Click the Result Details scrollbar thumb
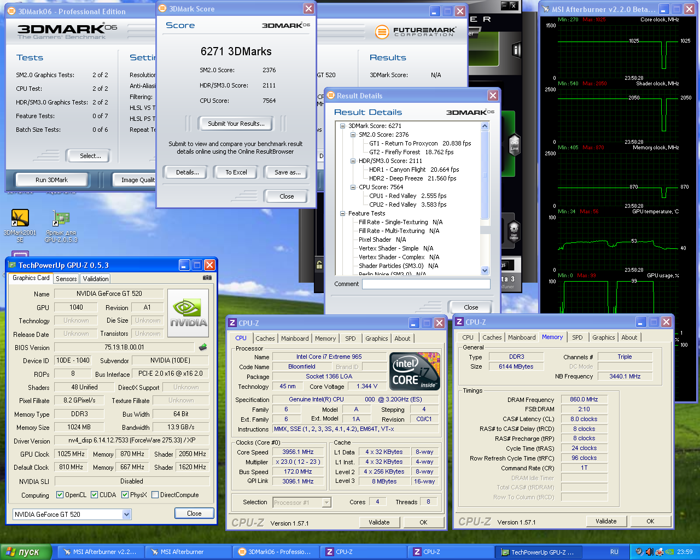Image resolution: width=700 pixels, height=560 pixels. [x=485, y=175]
